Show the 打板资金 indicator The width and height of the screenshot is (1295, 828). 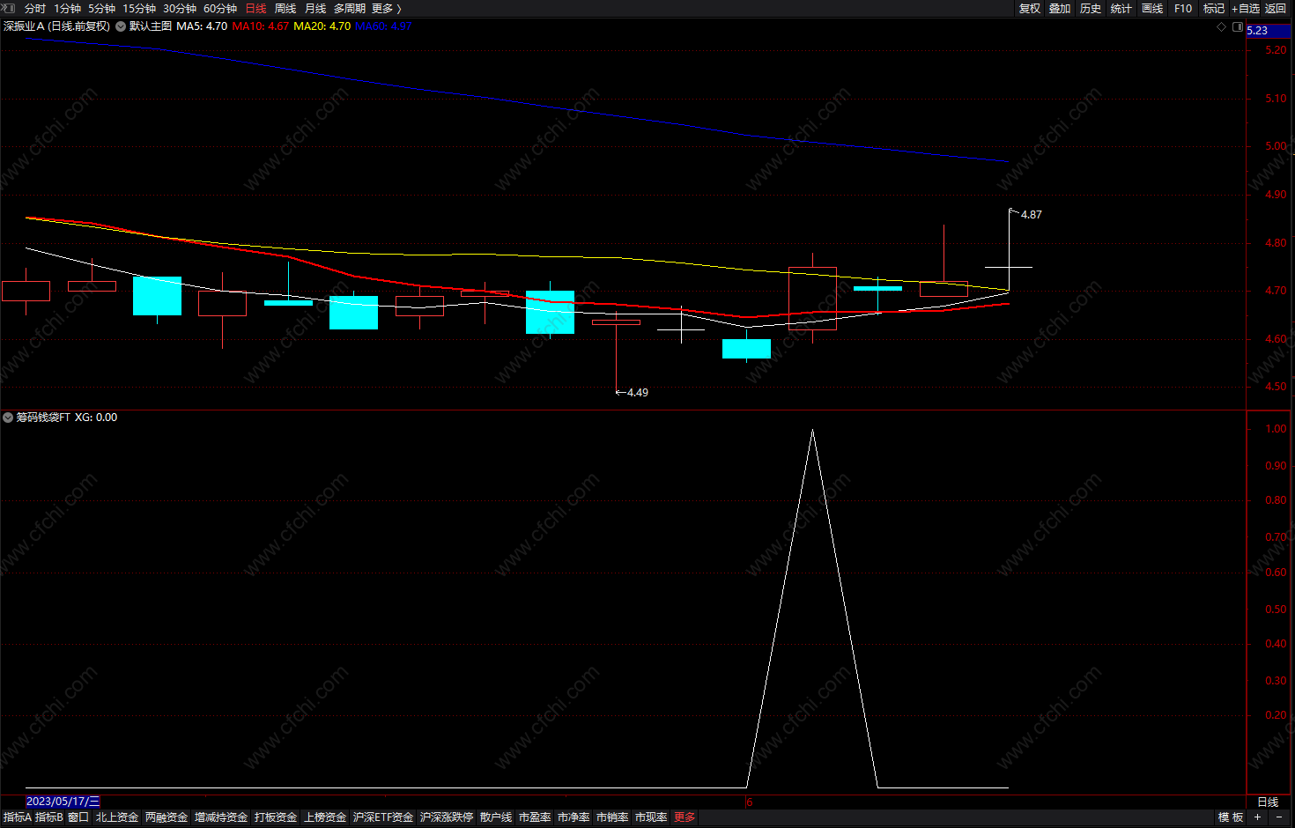[276, 817]
